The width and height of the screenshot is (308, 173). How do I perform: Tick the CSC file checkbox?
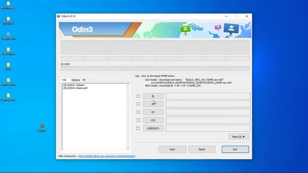pos(138,120)
